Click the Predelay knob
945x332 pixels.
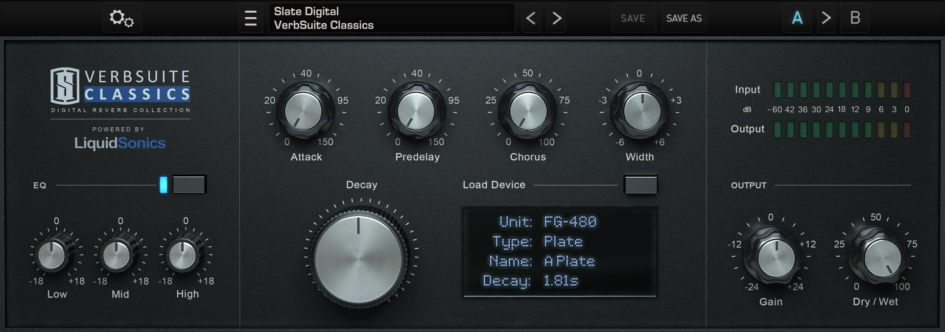[416, 110]
